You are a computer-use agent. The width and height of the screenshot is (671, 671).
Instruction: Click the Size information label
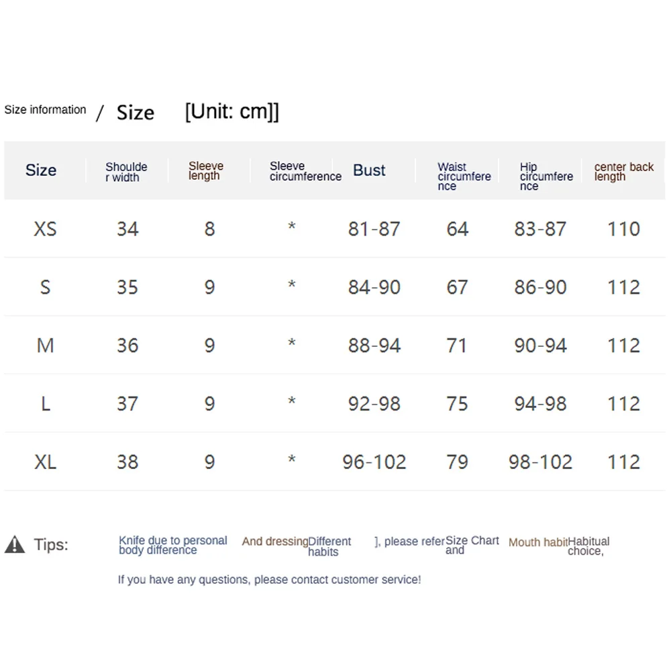[x=45, y=109]
